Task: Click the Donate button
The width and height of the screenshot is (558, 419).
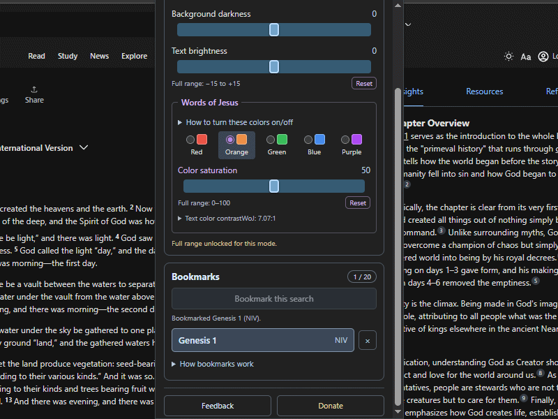Action: (331, 406)
